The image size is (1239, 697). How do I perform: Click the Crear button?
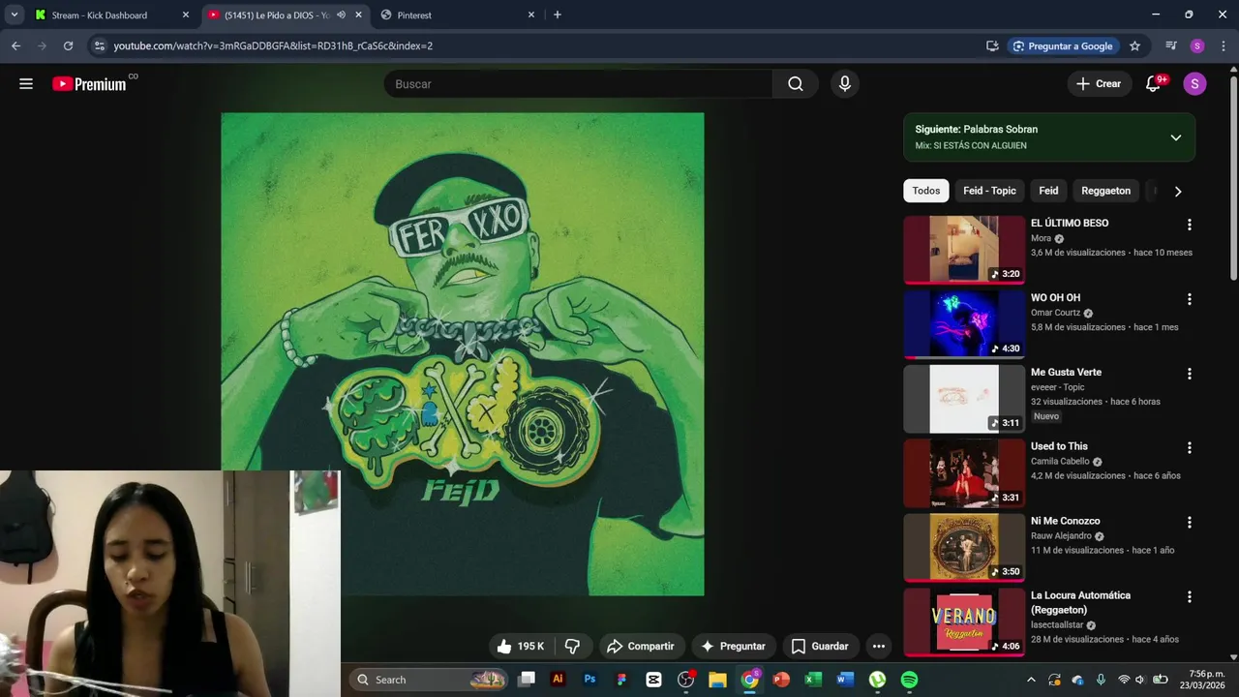pyautogui.click(x=1099, y=84)
